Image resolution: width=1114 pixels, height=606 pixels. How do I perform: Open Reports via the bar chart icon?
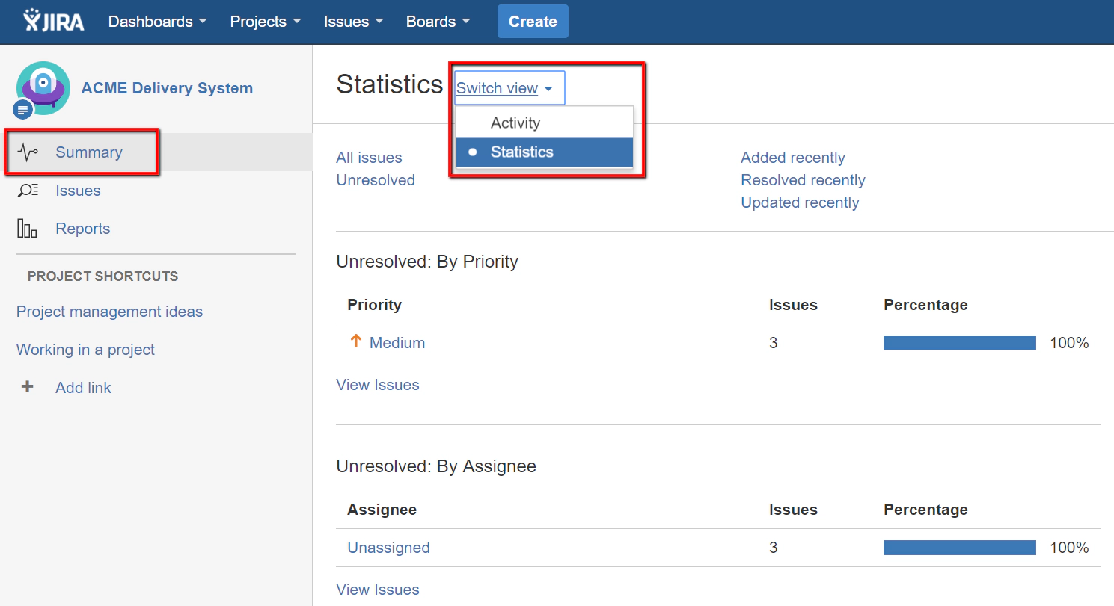tap(28, 228)
